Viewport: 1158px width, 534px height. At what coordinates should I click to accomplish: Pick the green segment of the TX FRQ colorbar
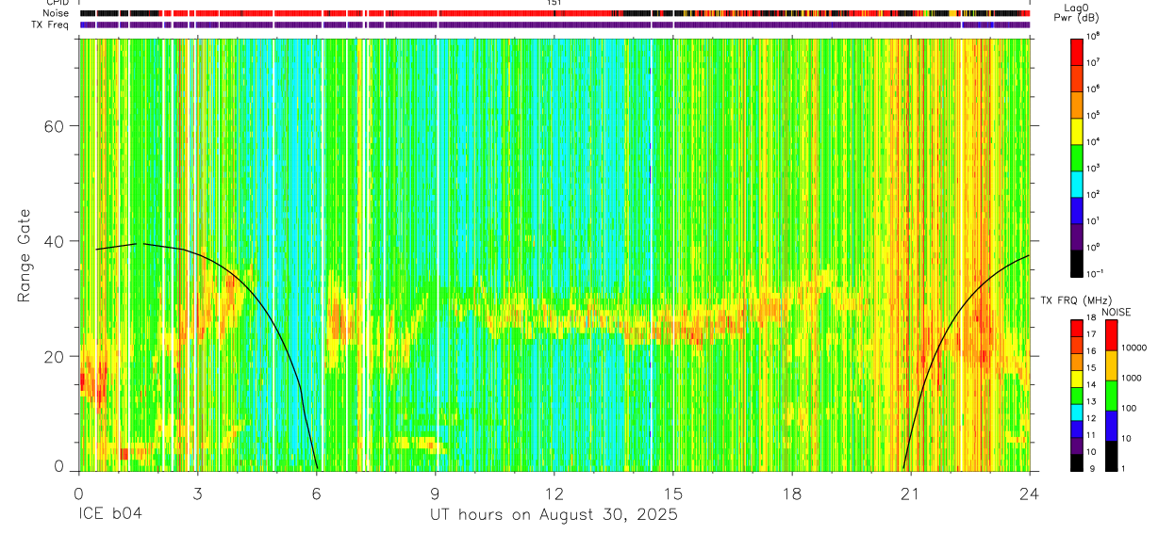1077,396
